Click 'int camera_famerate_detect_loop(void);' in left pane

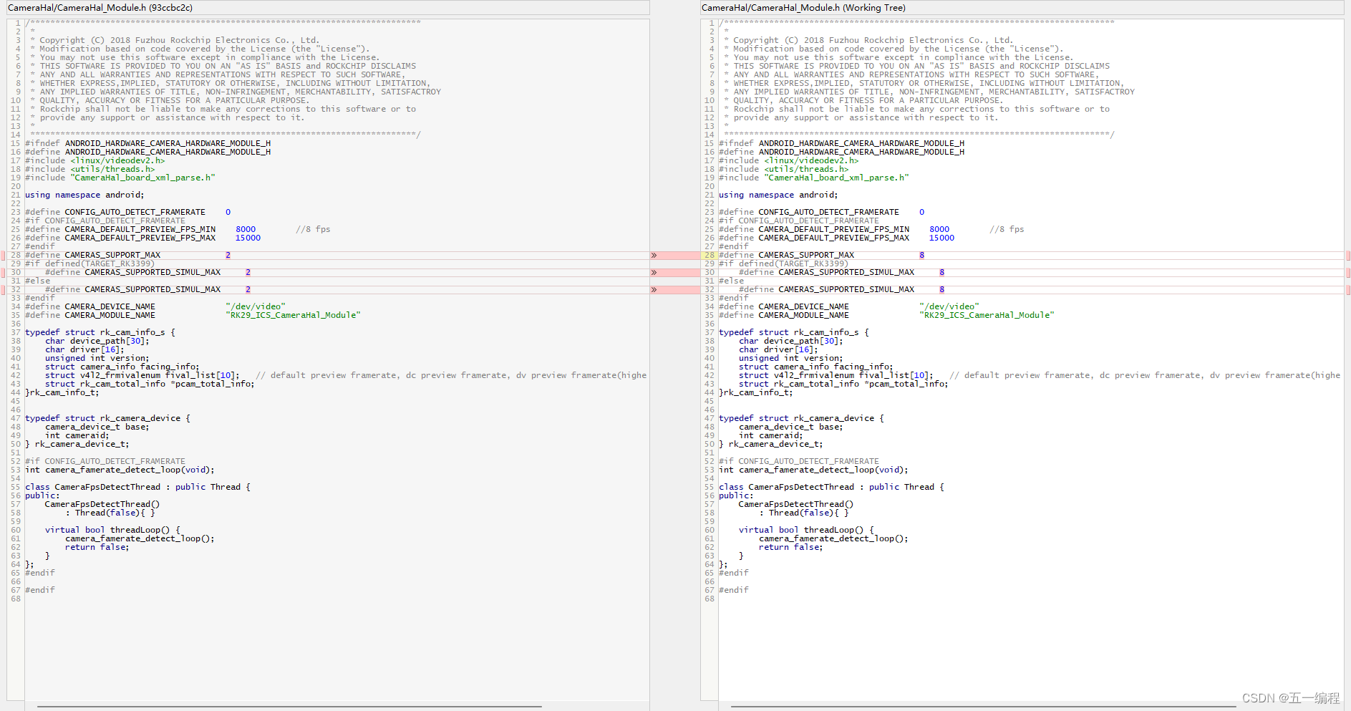(120, 470)
